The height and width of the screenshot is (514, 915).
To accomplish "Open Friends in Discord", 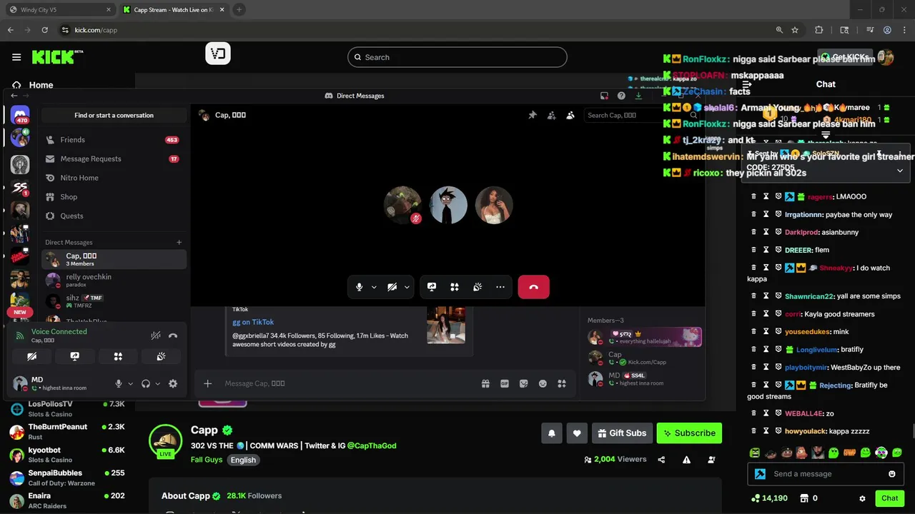I will 114,140.
